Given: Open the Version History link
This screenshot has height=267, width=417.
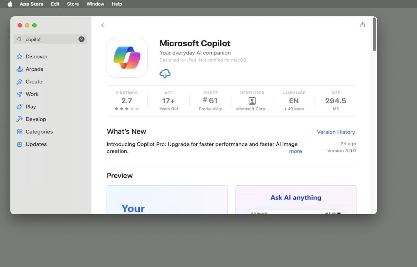Looking at the screenshot, I should click(336, 132).
